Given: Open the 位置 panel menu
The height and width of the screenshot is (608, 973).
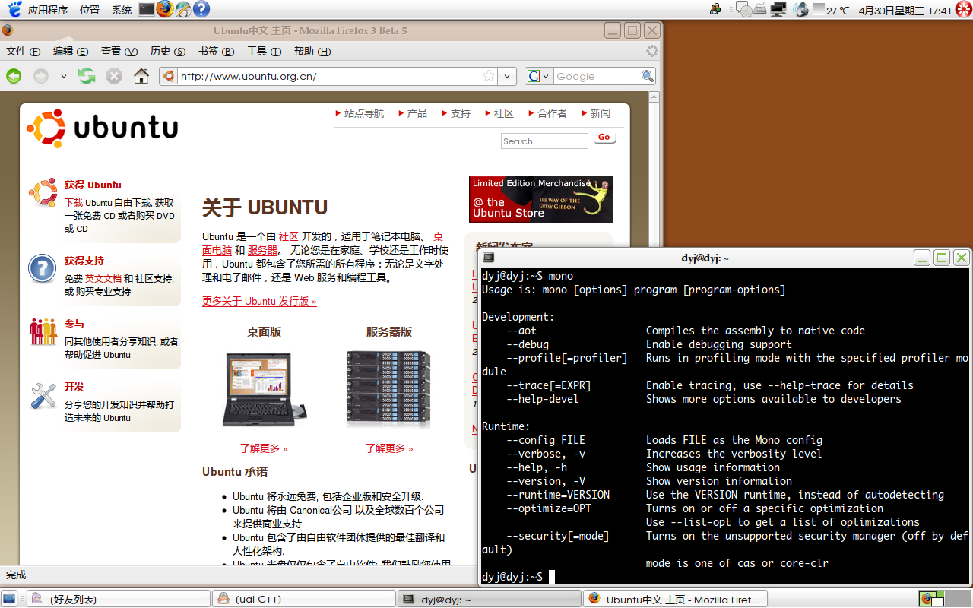Looking at the screenshot, I should coord(90,10).
